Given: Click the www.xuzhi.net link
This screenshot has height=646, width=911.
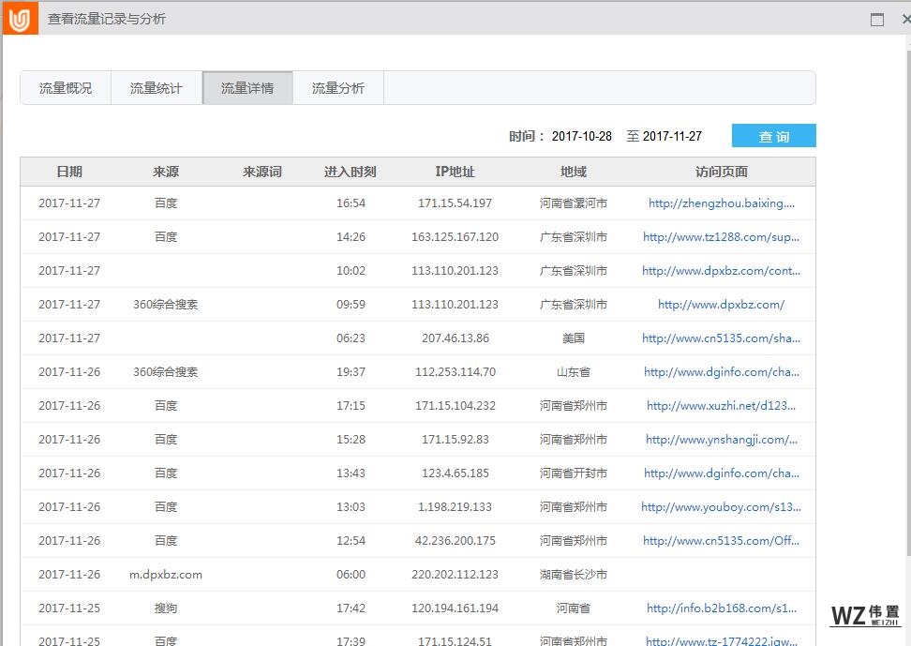Looking at the screenshot, I should tap(720, 405).
